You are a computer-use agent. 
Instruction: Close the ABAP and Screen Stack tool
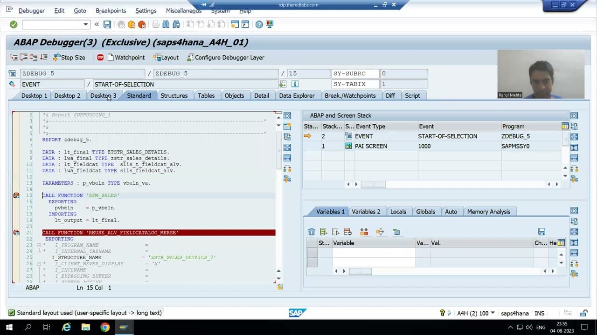[x=574, y=116]
